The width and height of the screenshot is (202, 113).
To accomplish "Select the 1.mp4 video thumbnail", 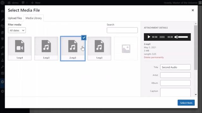I will [x=20, y=48].
